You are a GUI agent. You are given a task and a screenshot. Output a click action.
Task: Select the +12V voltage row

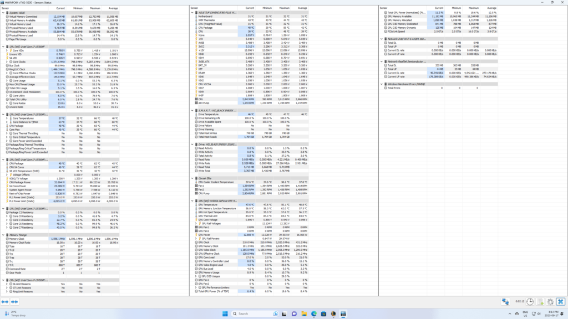250,50
